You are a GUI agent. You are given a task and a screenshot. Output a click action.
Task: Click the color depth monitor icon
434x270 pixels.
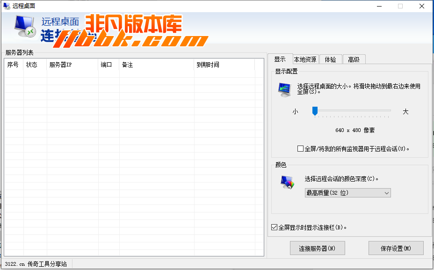click(x=287, y=182)
